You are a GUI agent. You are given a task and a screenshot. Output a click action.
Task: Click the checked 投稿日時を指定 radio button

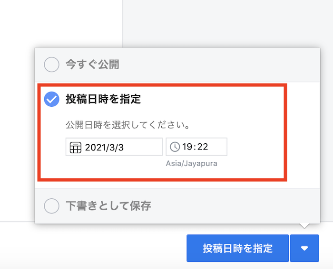[51, 99]
